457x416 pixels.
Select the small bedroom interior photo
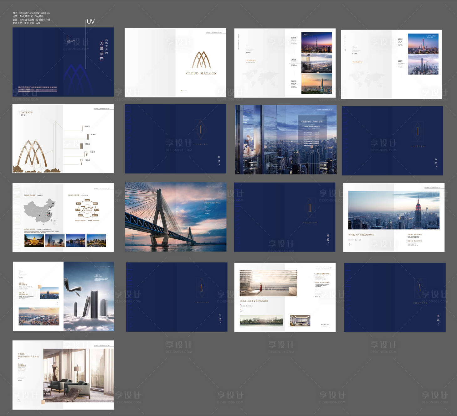(x=300, y=320)
